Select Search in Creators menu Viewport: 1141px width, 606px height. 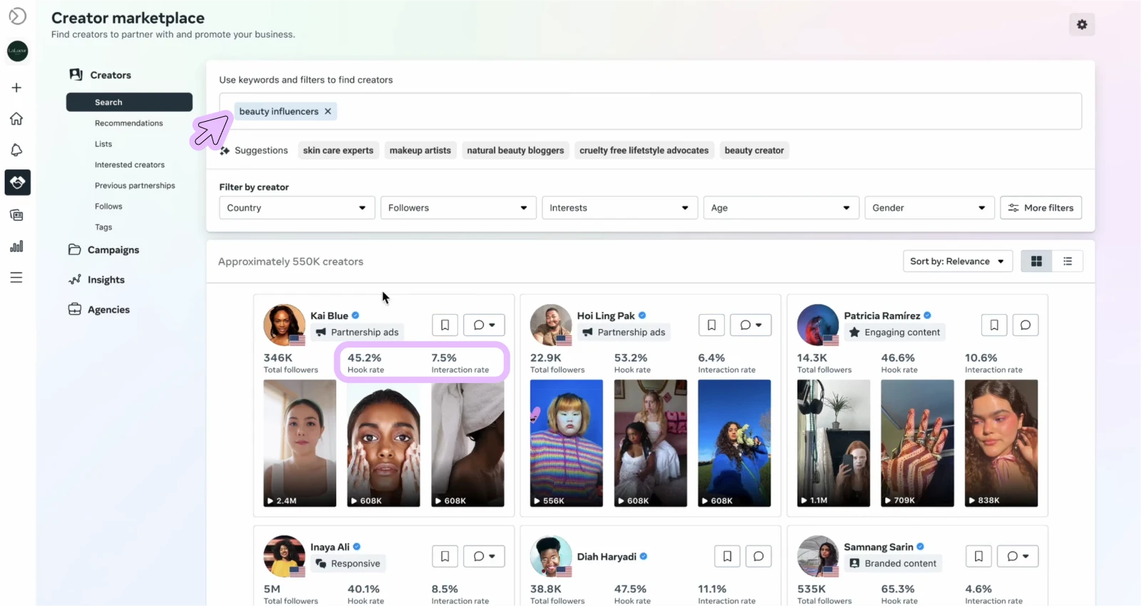129,102
